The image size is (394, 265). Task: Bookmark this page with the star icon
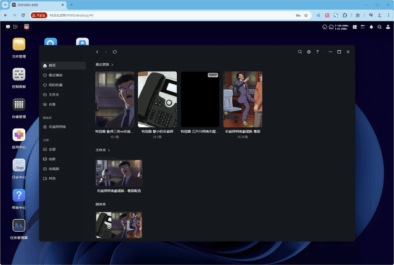[x=306, y=15]
